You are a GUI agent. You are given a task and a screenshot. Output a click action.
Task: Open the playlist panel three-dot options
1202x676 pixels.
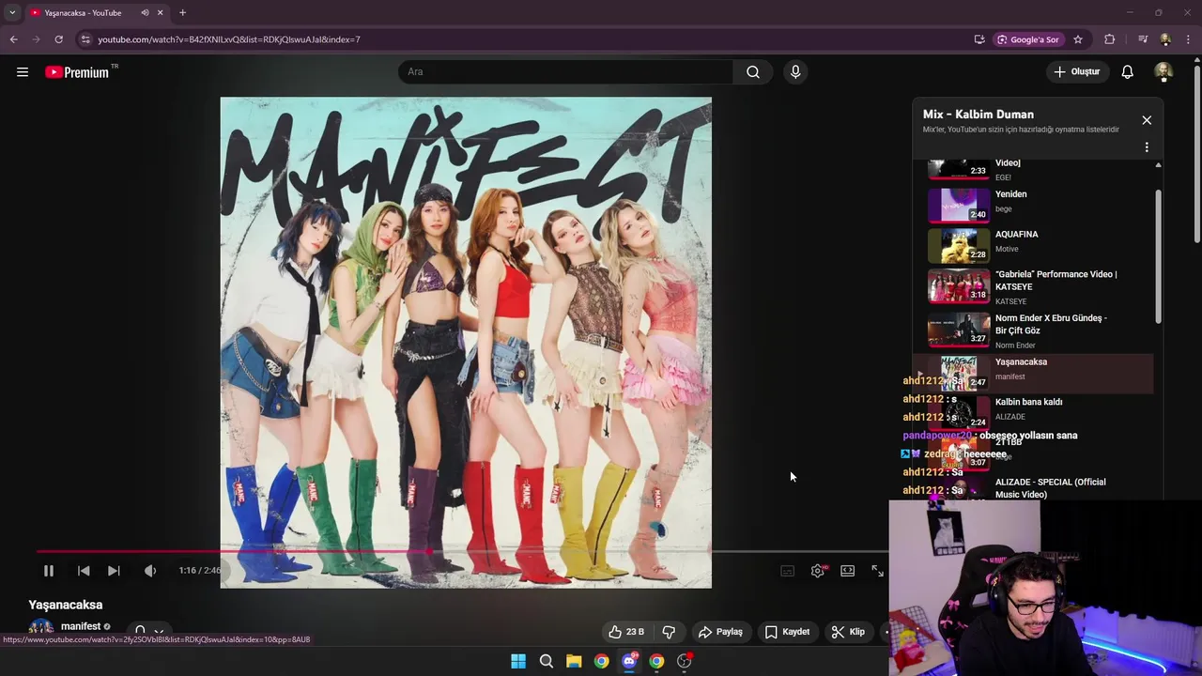[x=1147, y=147]
